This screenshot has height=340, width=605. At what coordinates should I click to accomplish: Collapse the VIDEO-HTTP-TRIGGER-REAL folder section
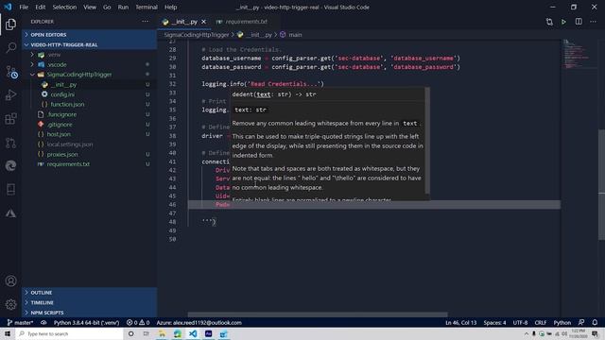90,44
